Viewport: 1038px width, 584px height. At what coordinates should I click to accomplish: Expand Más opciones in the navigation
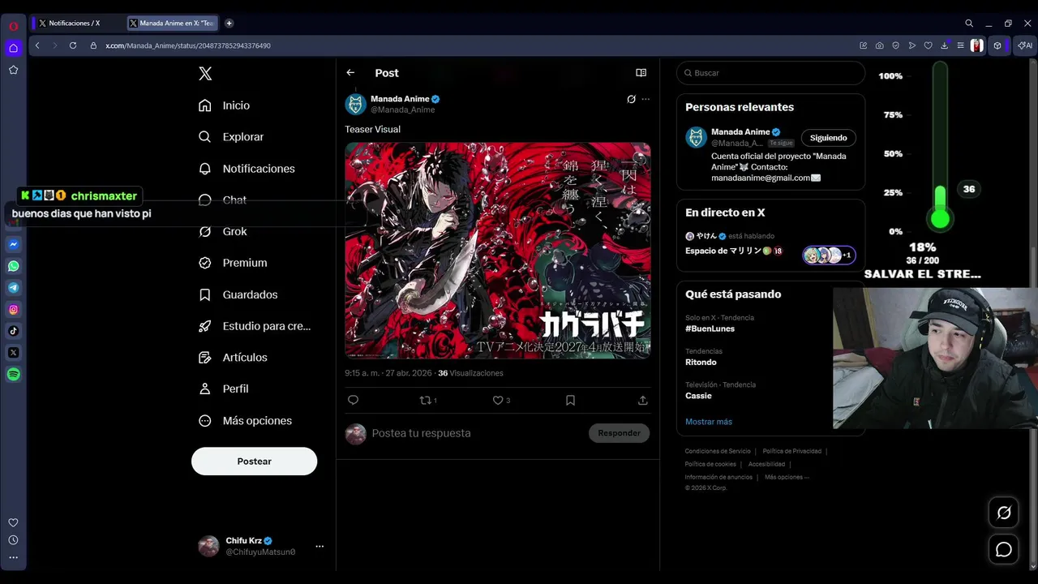coord(246,421)
